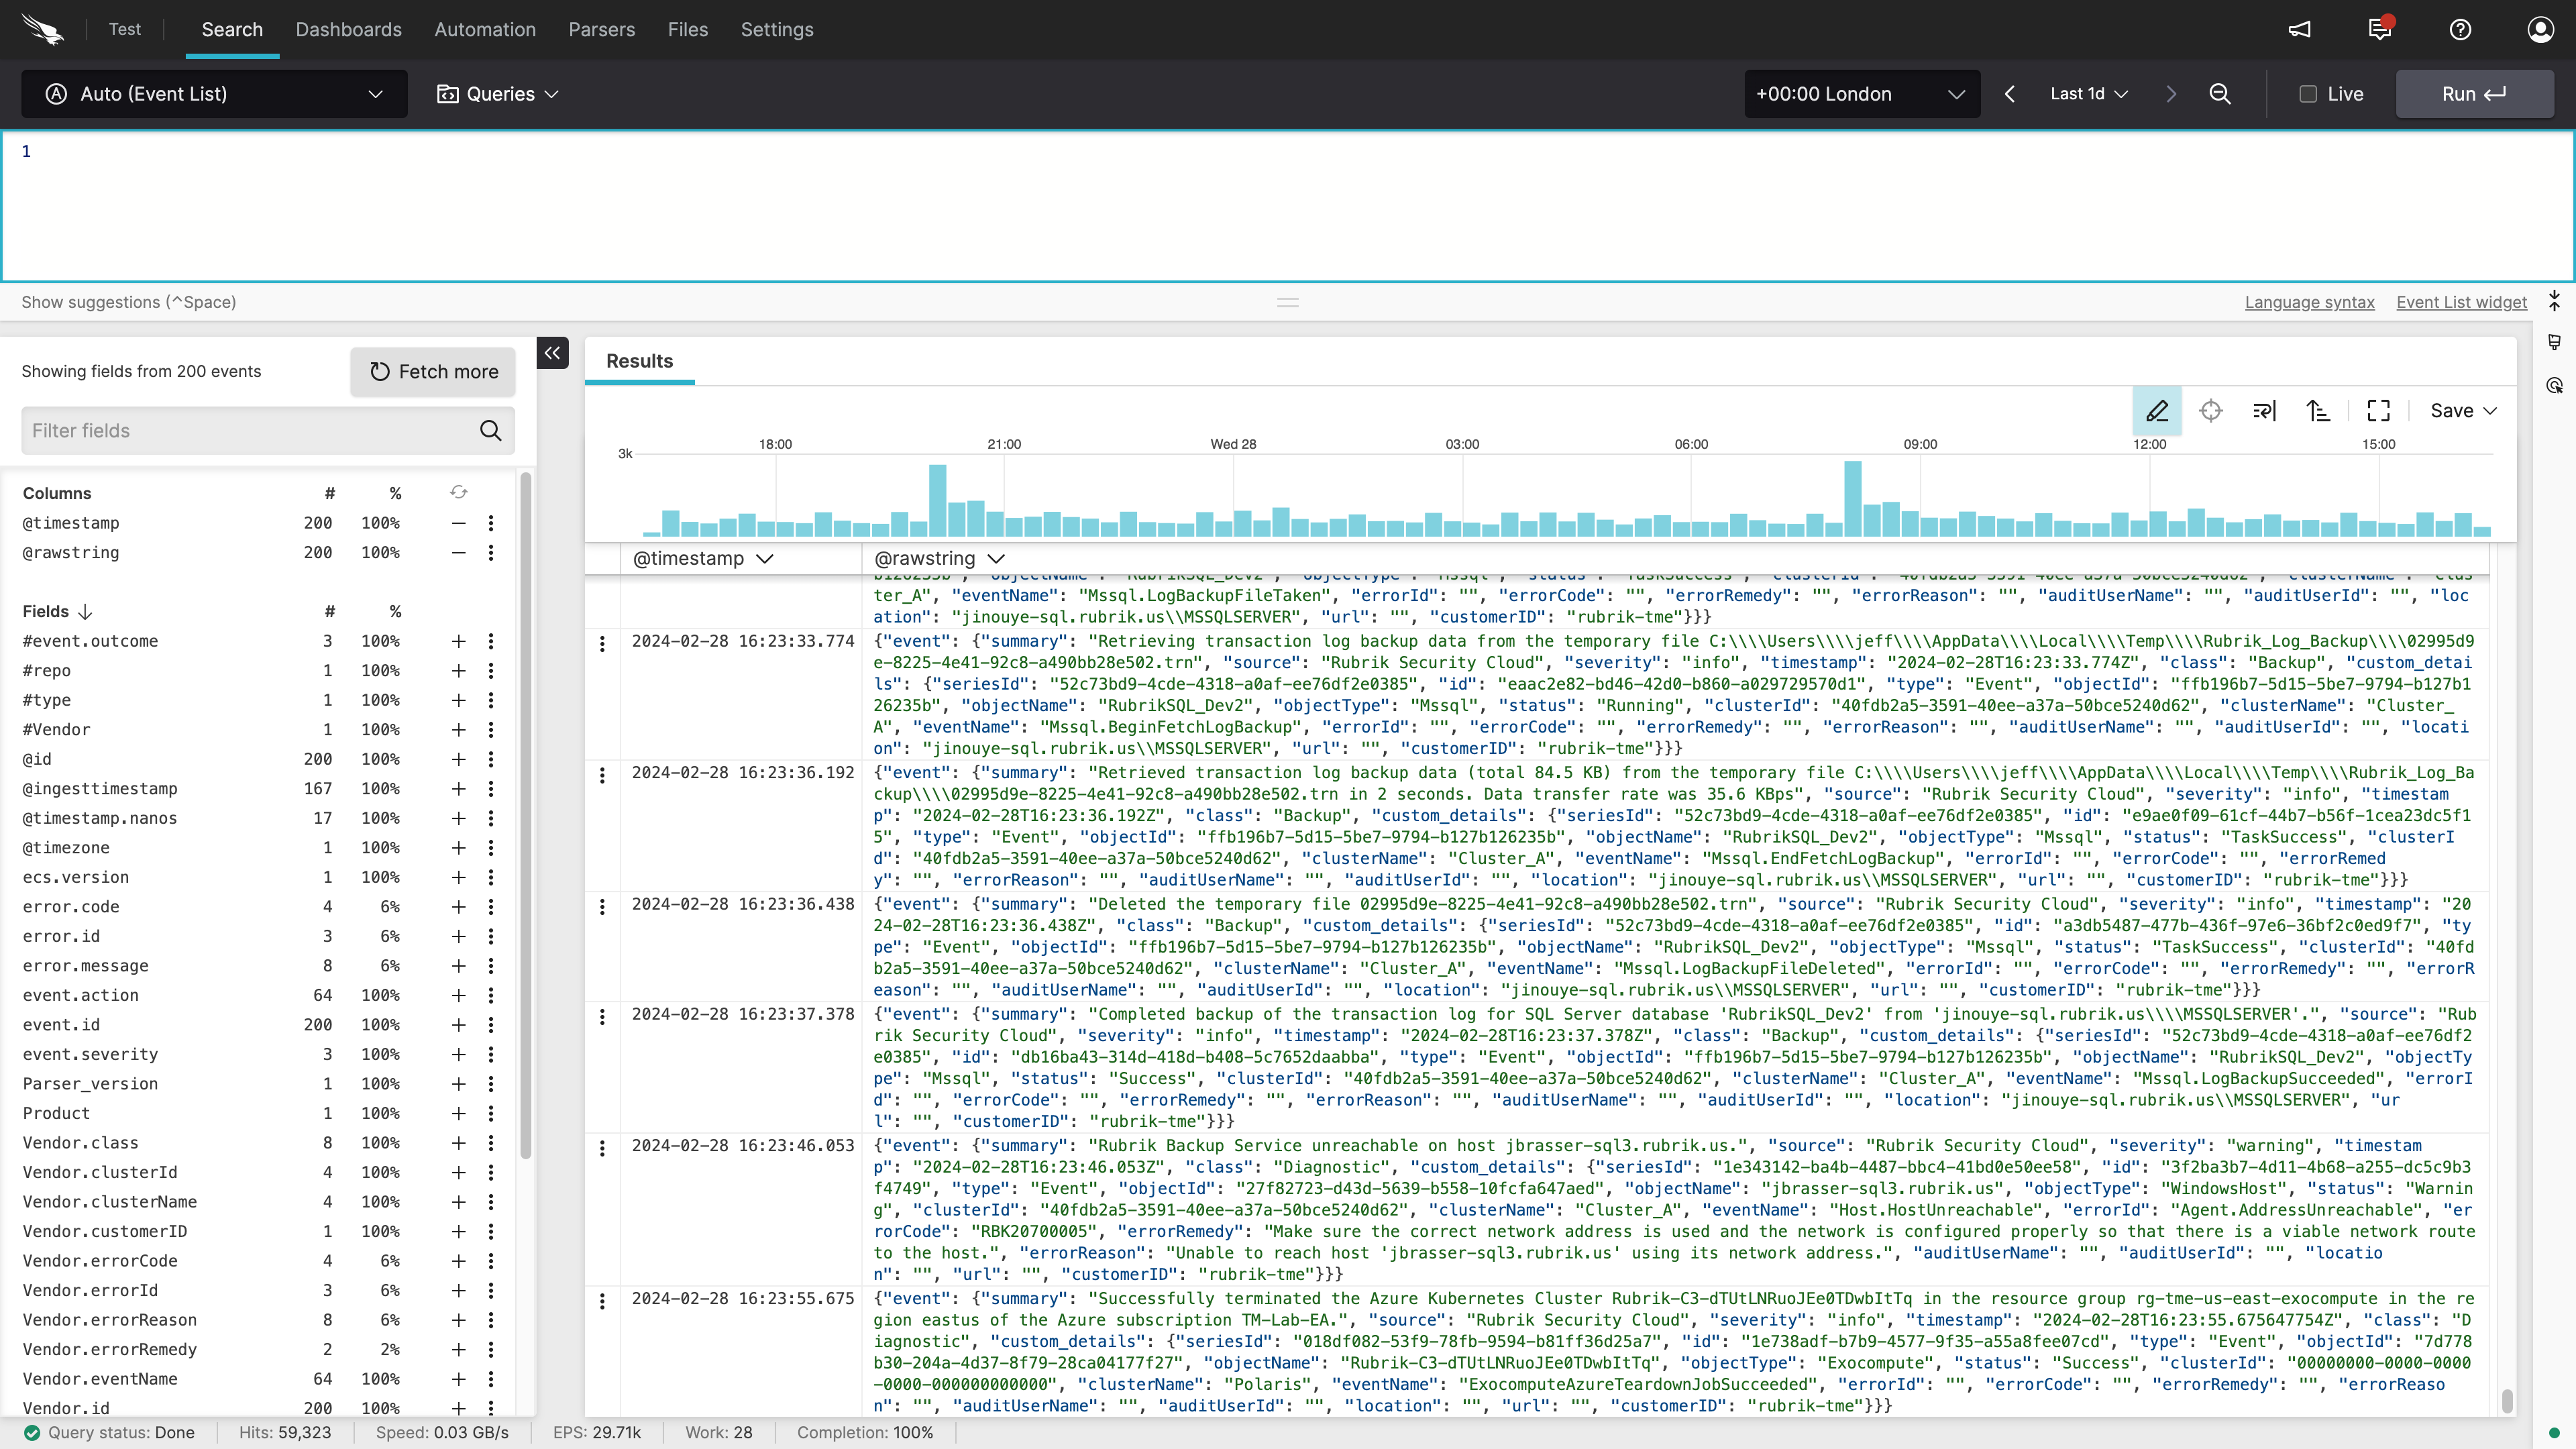
Task: Open the Language syntax link
Action: coord(2309,302)
